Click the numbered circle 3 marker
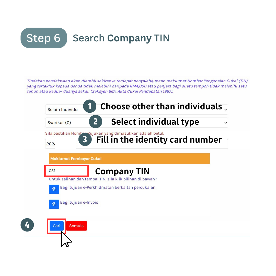276x276 pixels. click(85, 140)
